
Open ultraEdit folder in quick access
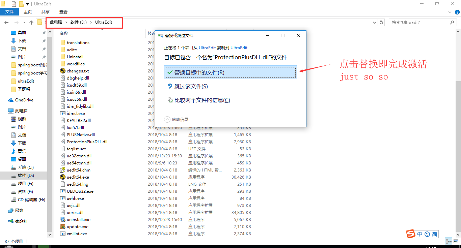click(26, 81)
